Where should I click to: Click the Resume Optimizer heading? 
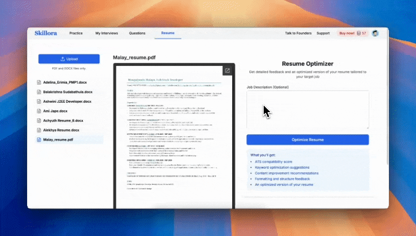[x=308, y=64]
